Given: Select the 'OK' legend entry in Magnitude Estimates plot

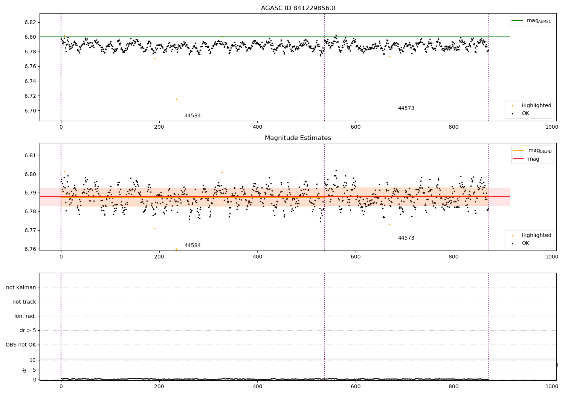Looking at the screenshot, I should tap(521, 243).
